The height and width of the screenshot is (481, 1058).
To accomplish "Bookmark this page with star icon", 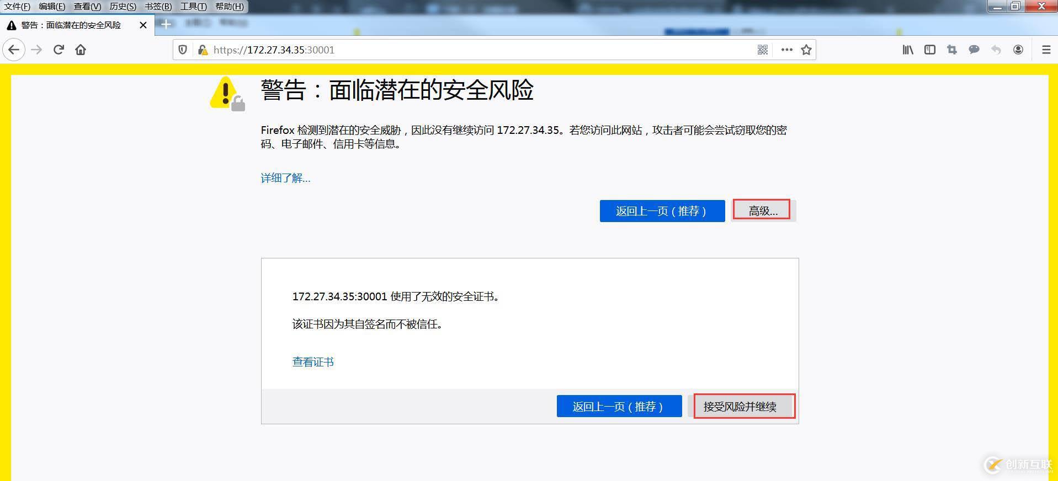I will coord(806,50).
